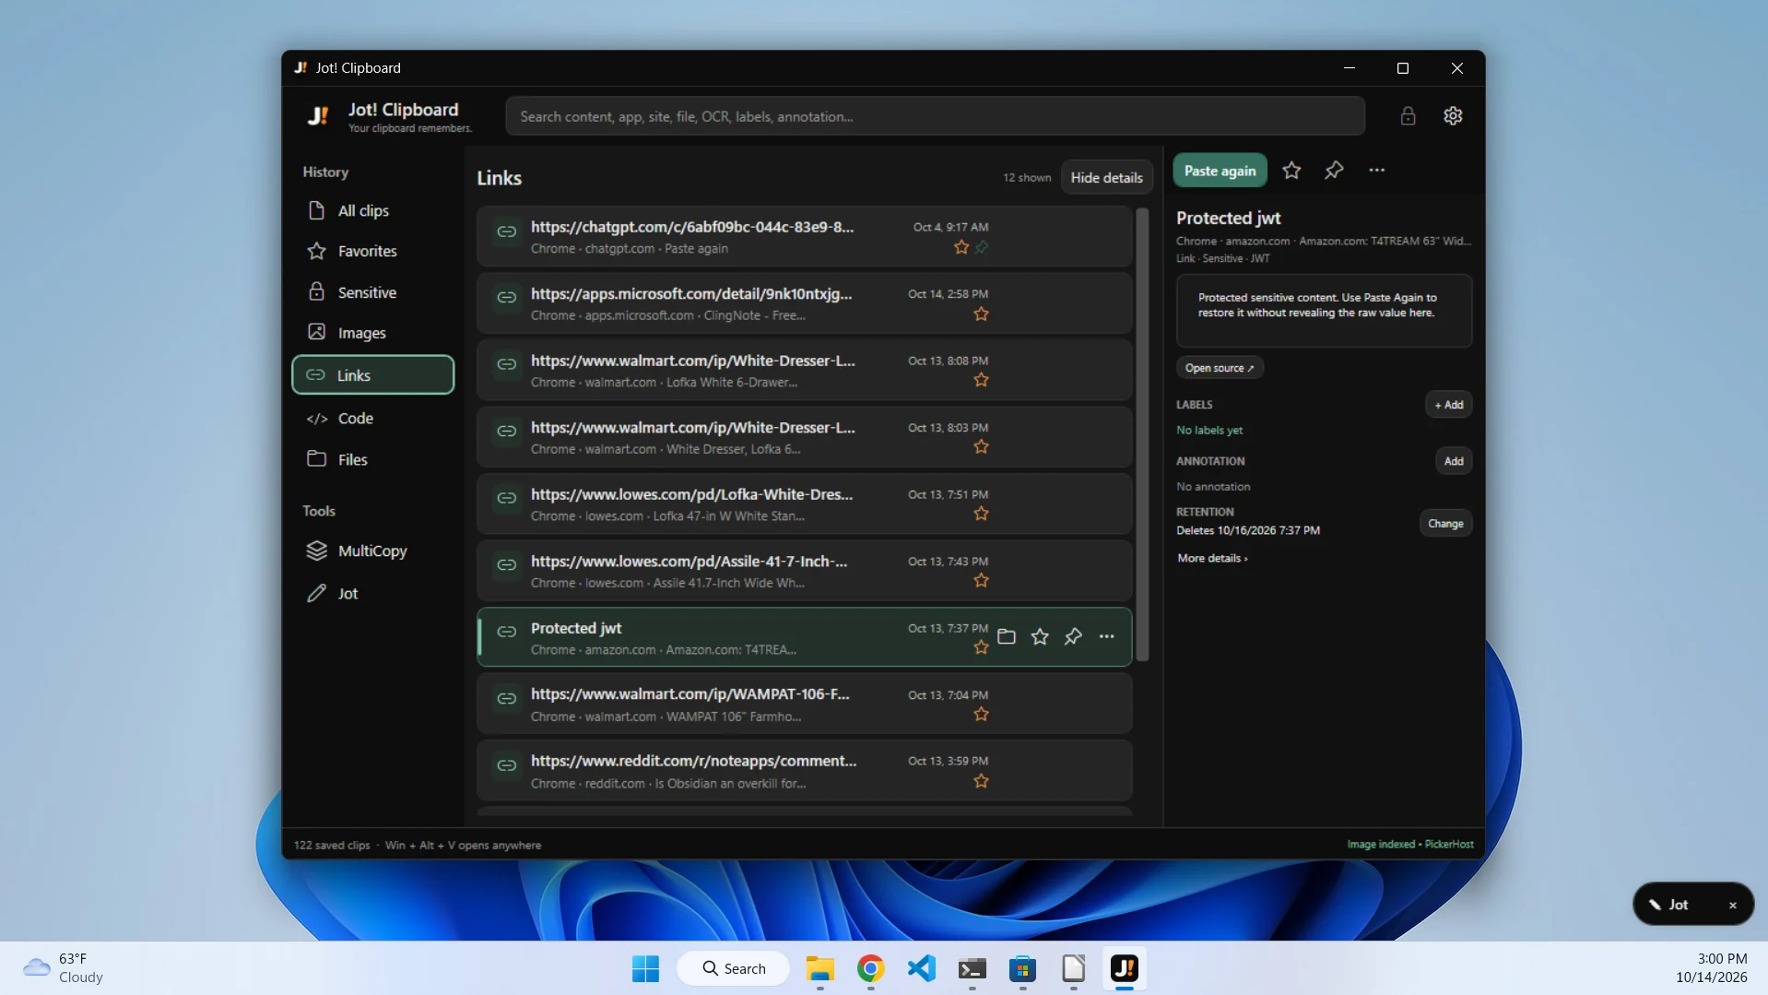This screenshot has width=1768, height=995.
Task: Click the taskbar Search box
Action: click(734, 968)
